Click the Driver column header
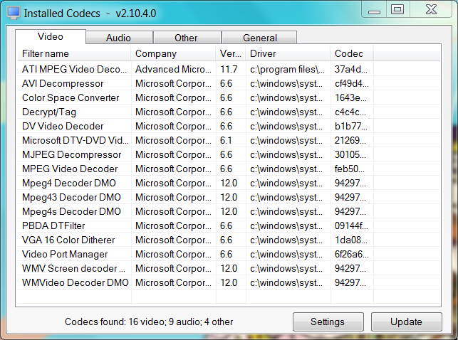This screenshot has width=458, height=340. 288,53
